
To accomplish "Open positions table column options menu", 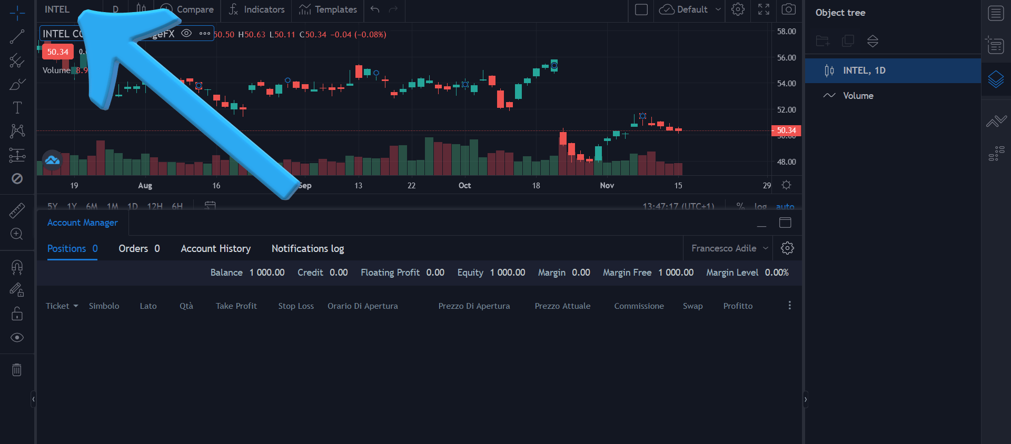I will [789, 306].
